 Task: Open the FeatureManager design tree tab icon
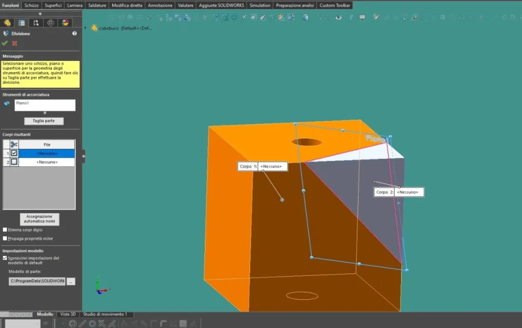[x=7, y=23]
